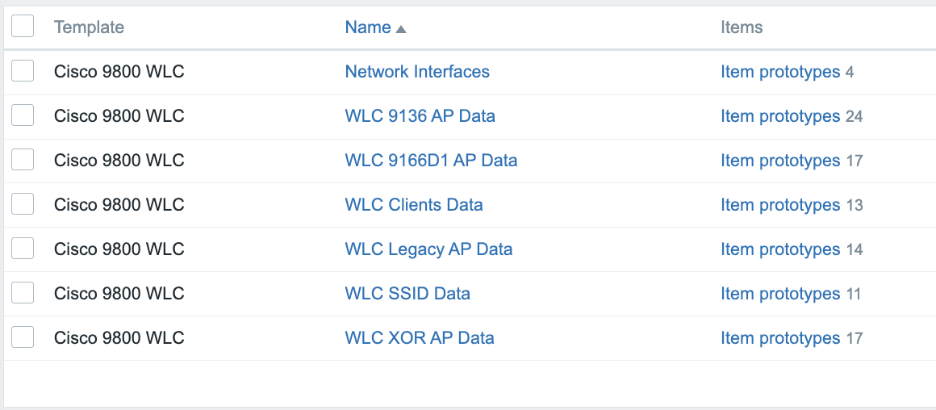Select the WLC 9136 AP Data checkbox
Viewport: 936px width, 410px height.
tap(23, 115)
